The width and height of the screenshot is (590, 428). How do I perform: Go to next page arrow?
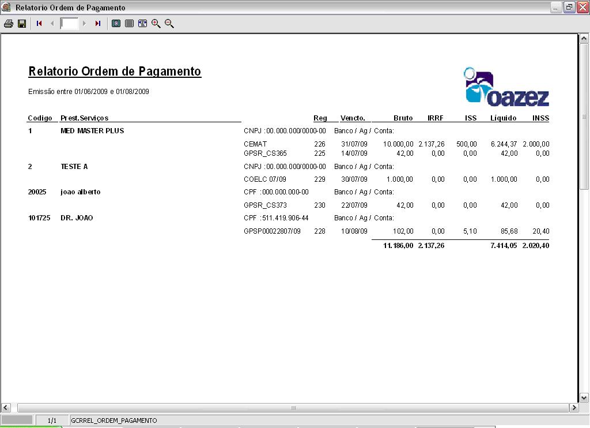(x=84, y=23)
